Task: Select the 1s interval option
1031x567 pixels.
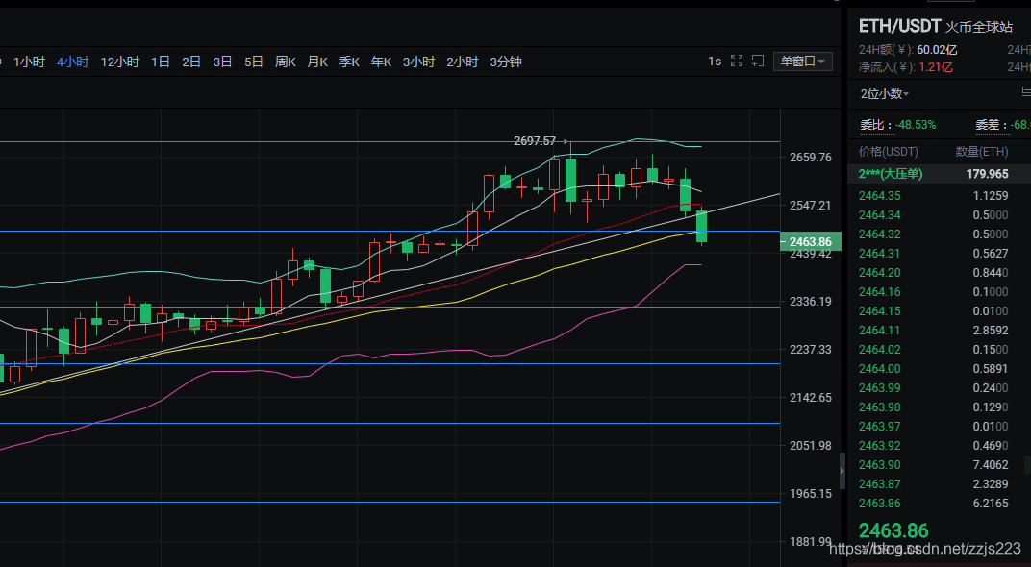Action: click(715, 62)
